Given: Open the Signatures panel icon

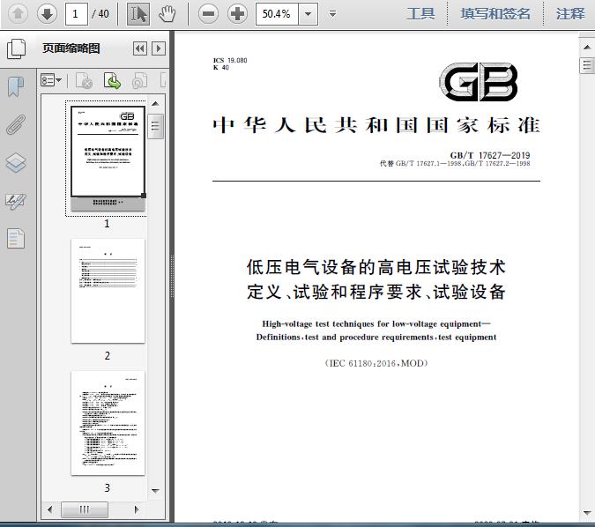Looking at the screenshot, I should point(16,201).
